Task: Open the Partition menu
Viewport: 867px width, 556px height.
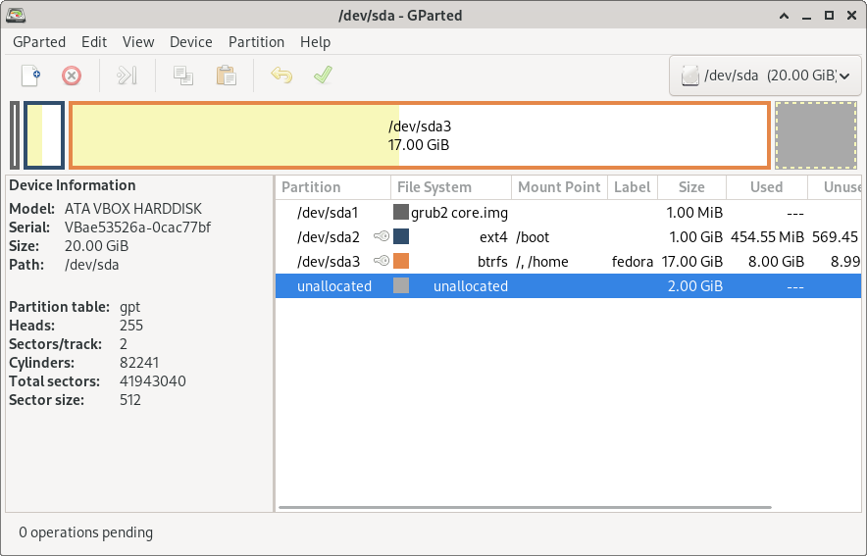Action: (256, 42)
